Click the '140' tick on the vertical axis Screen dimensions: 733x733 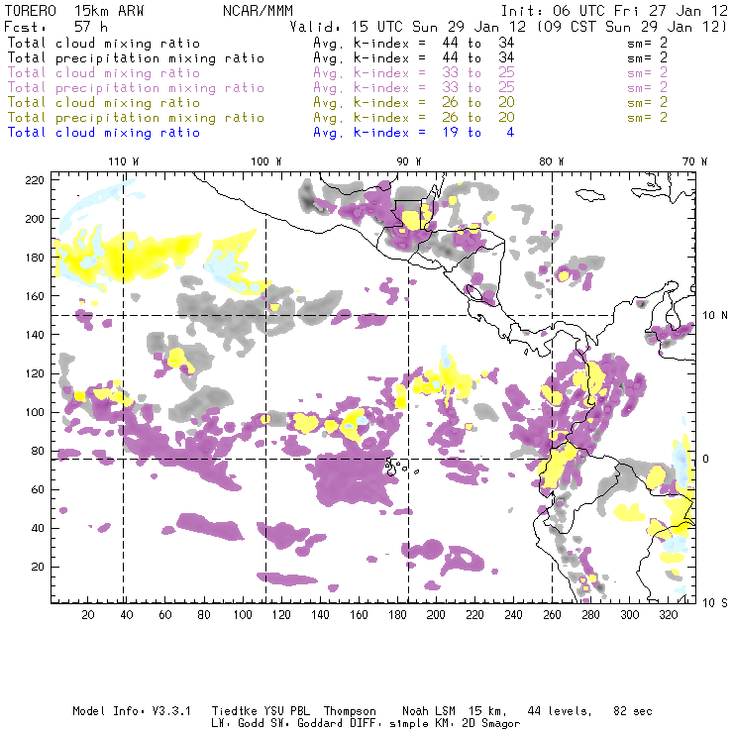(x=34, y=335)
